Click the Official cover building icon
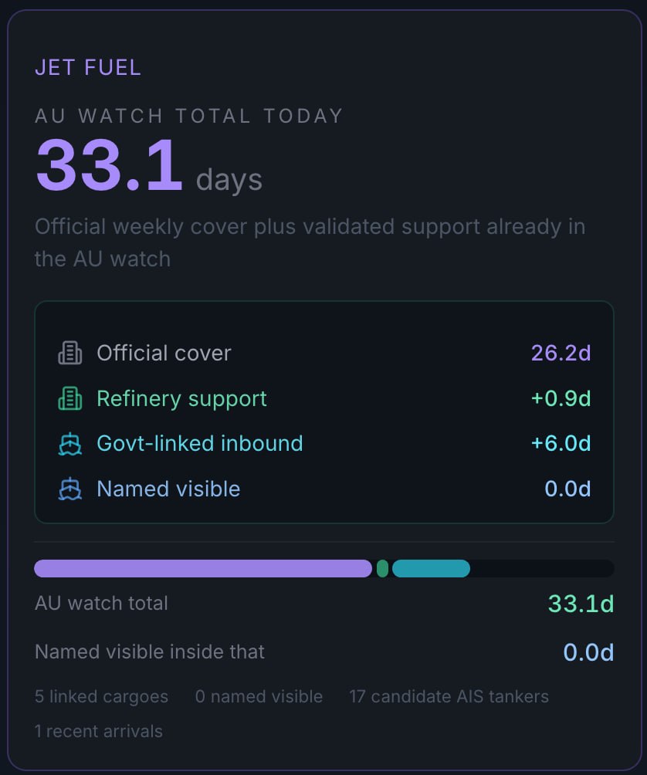This screenshot has width=647, height=775. [x=70, y=353]
